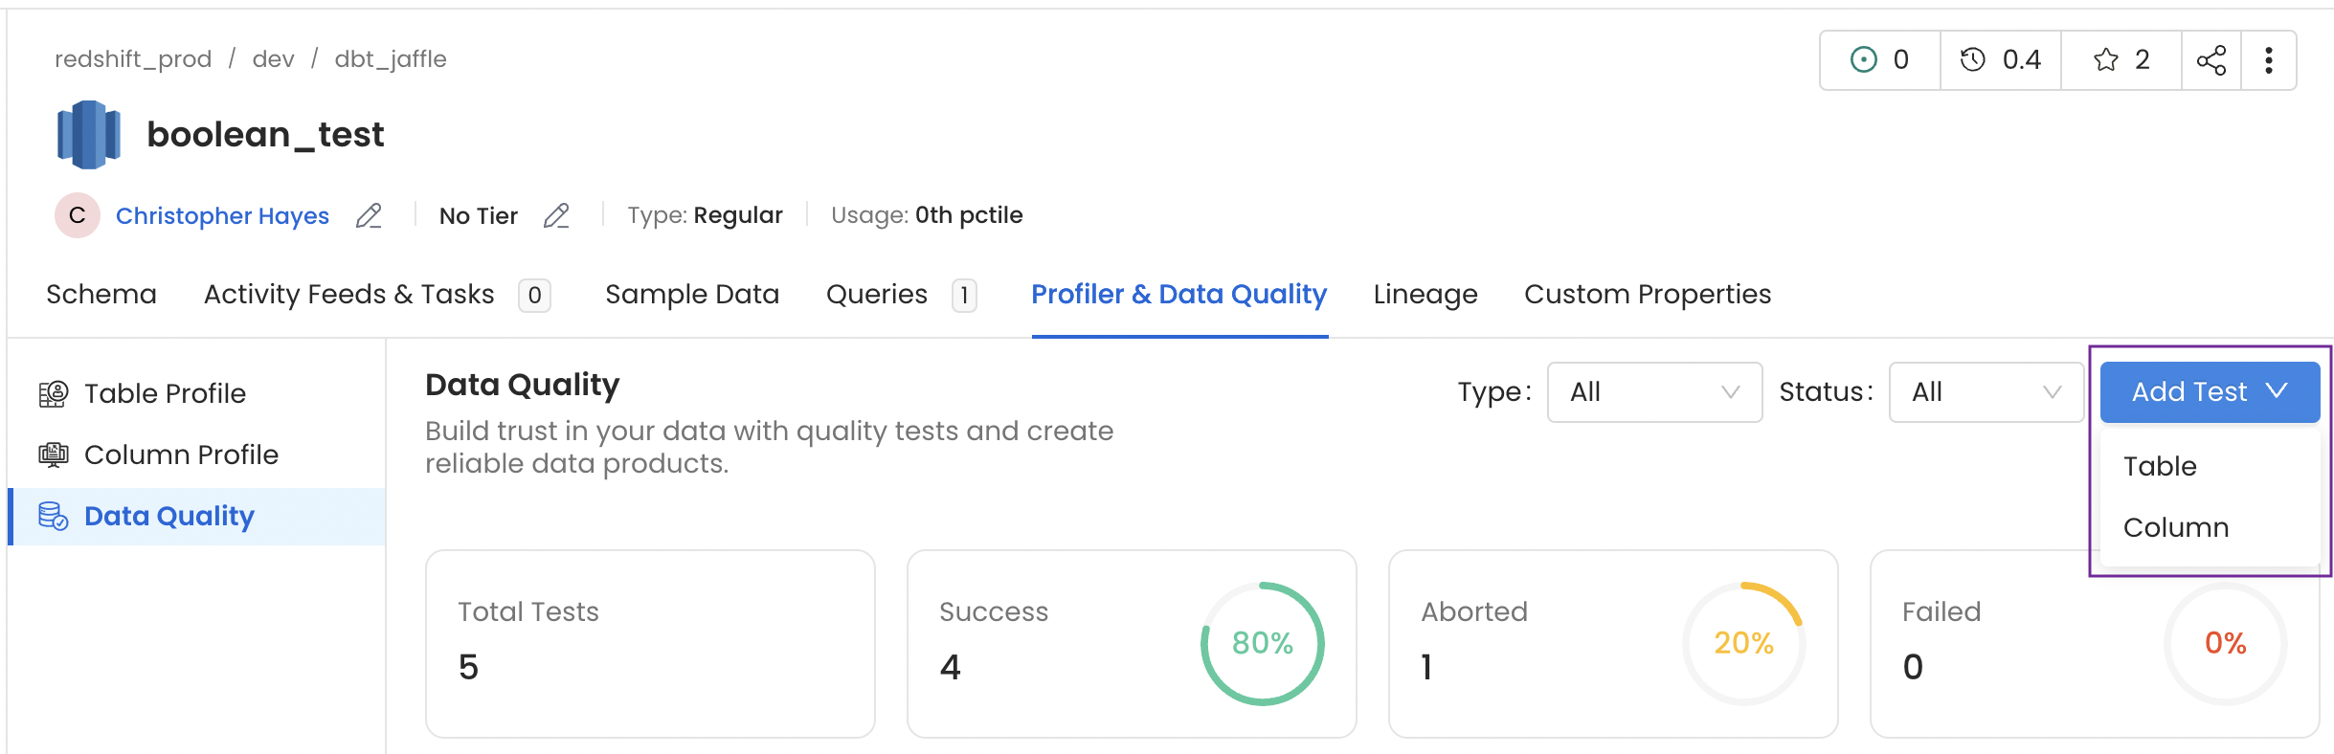Open the Type filter dropdown
The image size is (2334, 754).
tap(1654, 392)
